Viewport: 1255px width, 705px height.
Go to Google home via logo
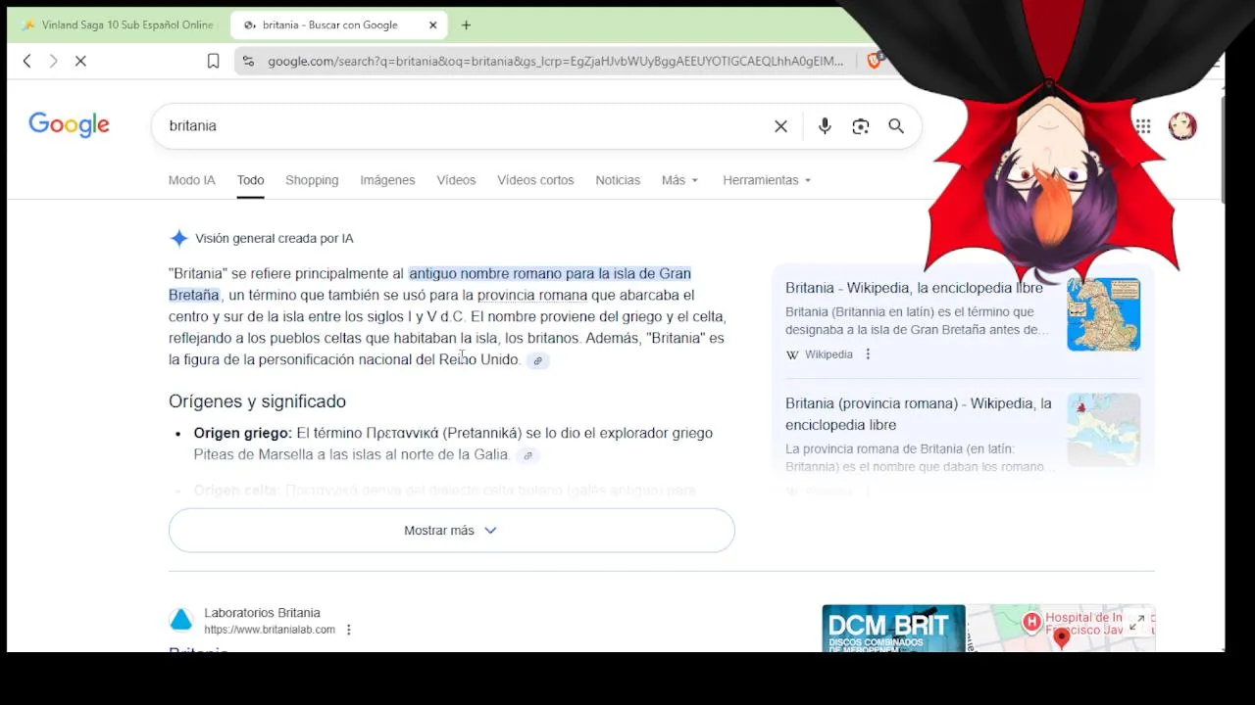tap(69, 124)
